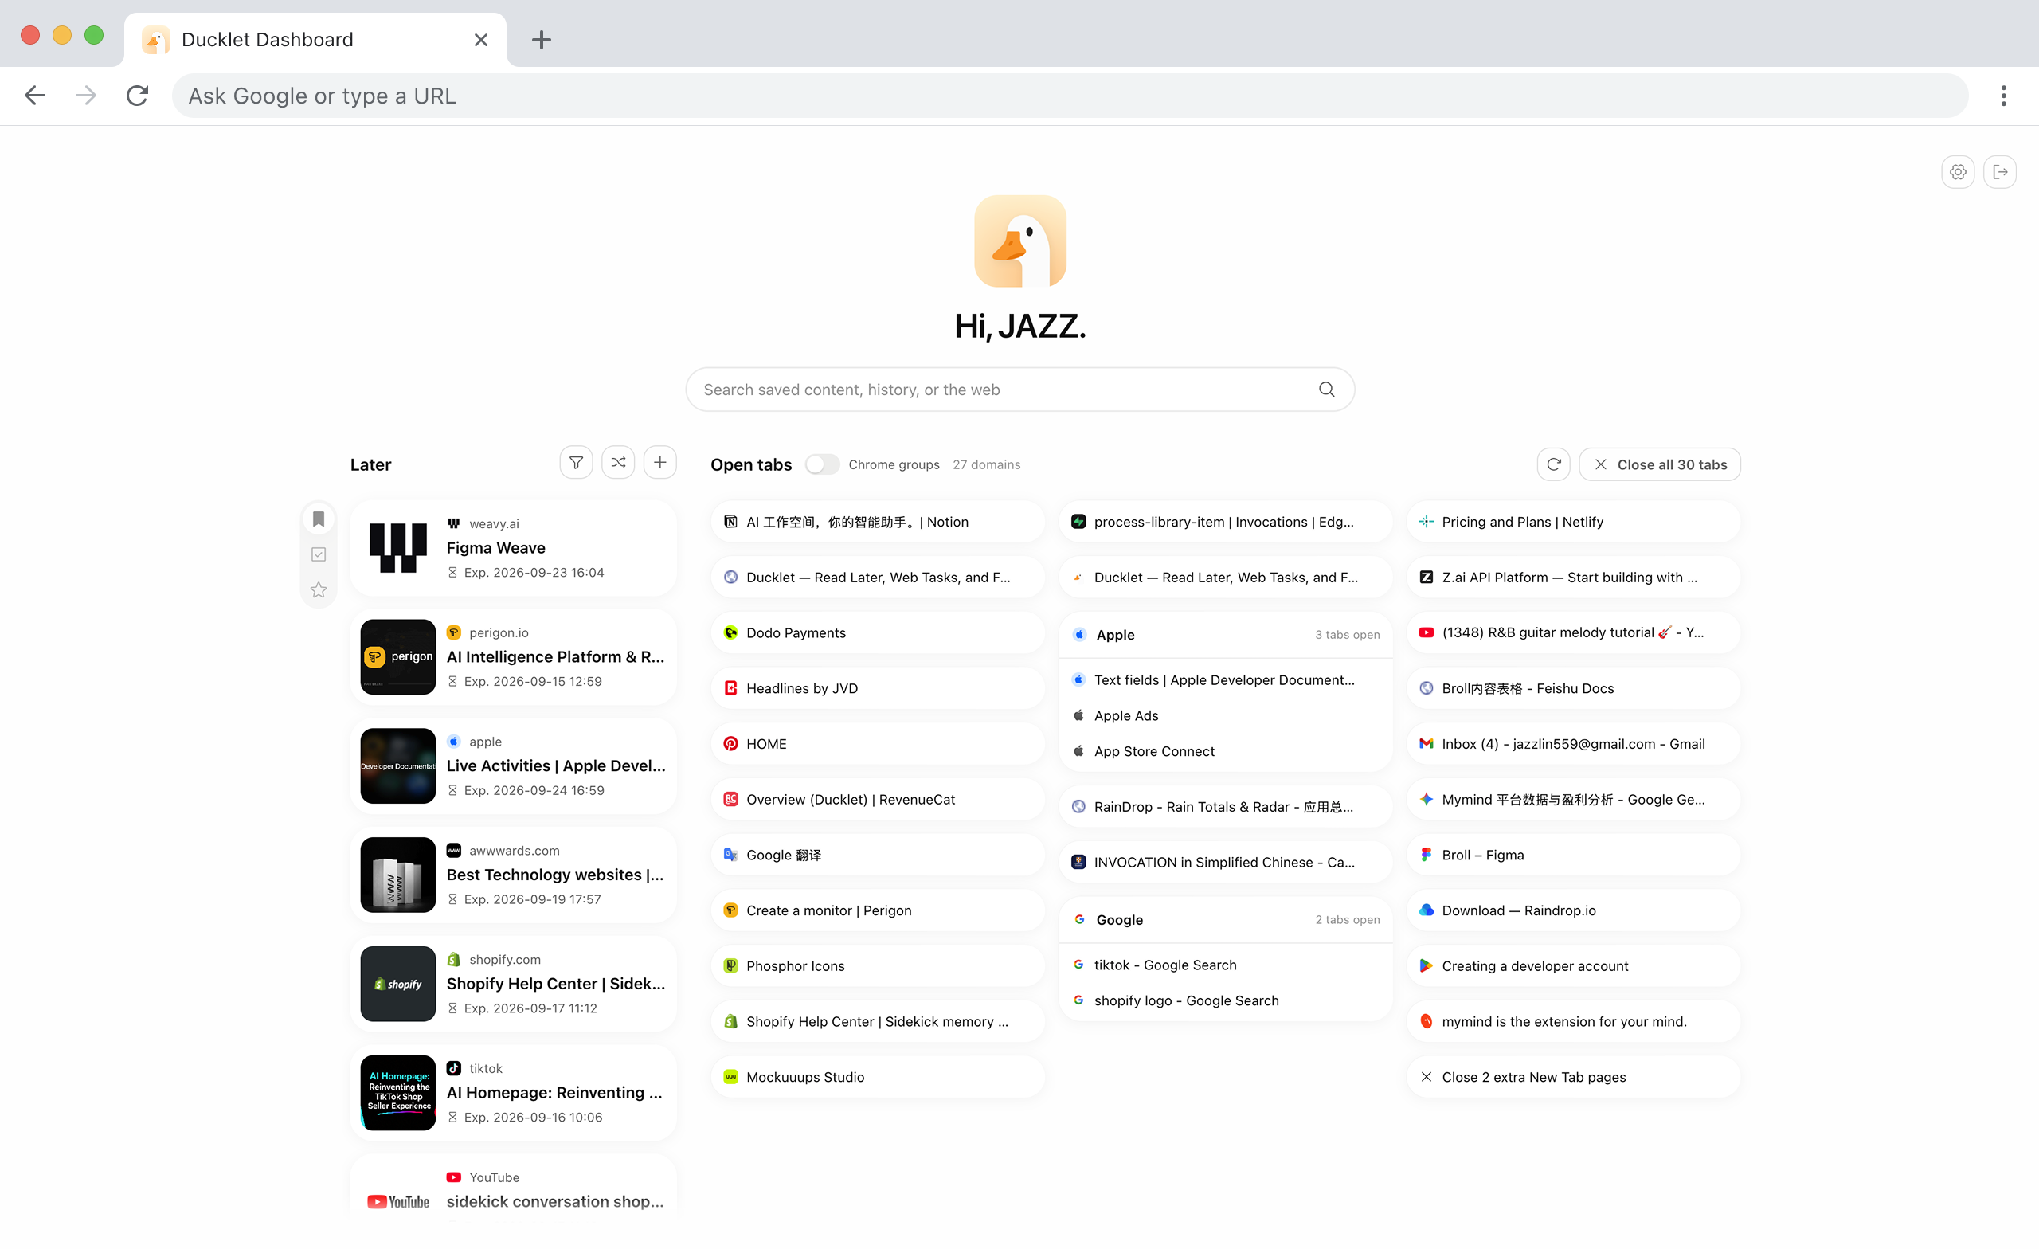Click Close all 30 tabs button
Viewport: 2039px width, 1249px height.
[1659, 464]
